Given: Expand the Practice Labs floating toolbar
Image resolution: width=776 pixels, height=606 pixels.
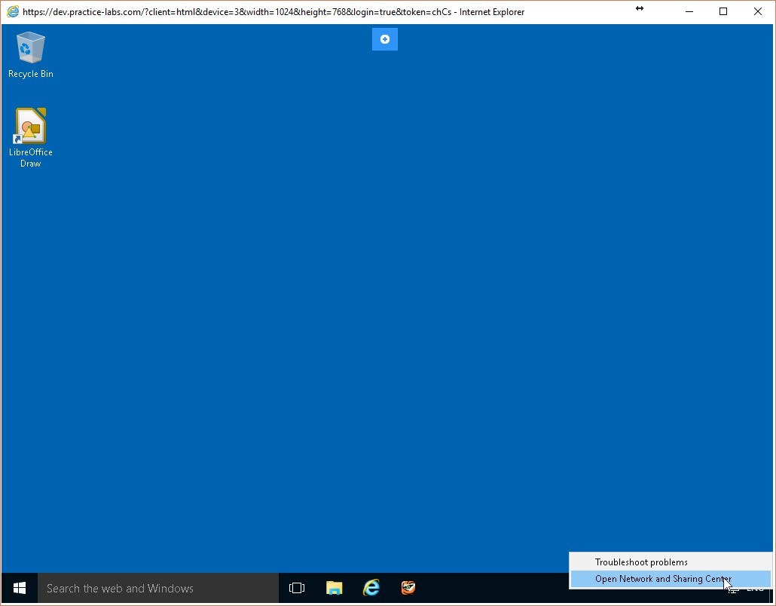Looking at the screenshot, I should [x=384, y=39].
